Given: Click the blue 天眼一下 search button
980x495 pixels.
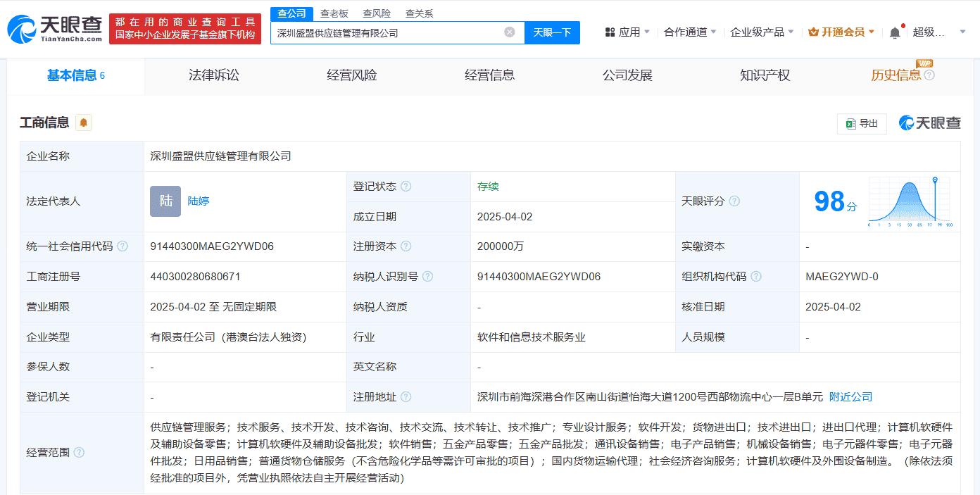Looking at the screenshot, I should click(x=552, y=32).
